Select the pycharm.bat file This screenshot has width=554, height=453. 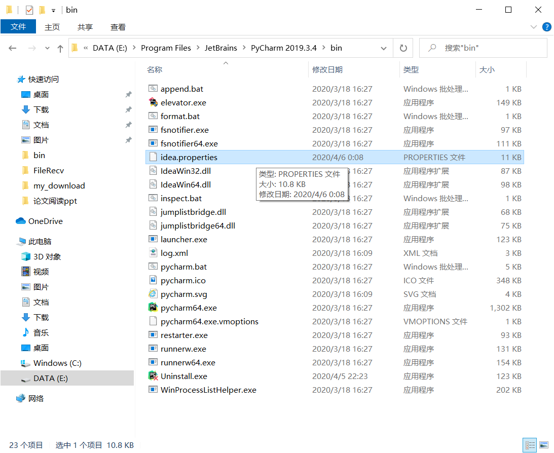tap(335, 267)
